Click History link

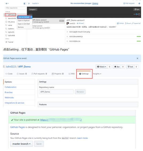pos(95,3)
